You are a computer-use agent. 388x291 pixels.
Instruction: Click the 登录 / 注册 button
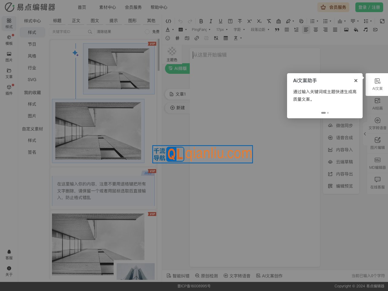(369, 7)
